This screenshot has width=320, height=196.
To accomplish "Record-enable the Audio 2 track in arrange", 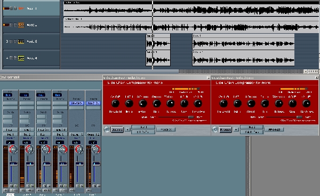I will click(15, 25).
